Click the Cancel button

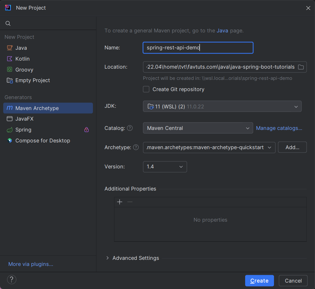point(293,281)
